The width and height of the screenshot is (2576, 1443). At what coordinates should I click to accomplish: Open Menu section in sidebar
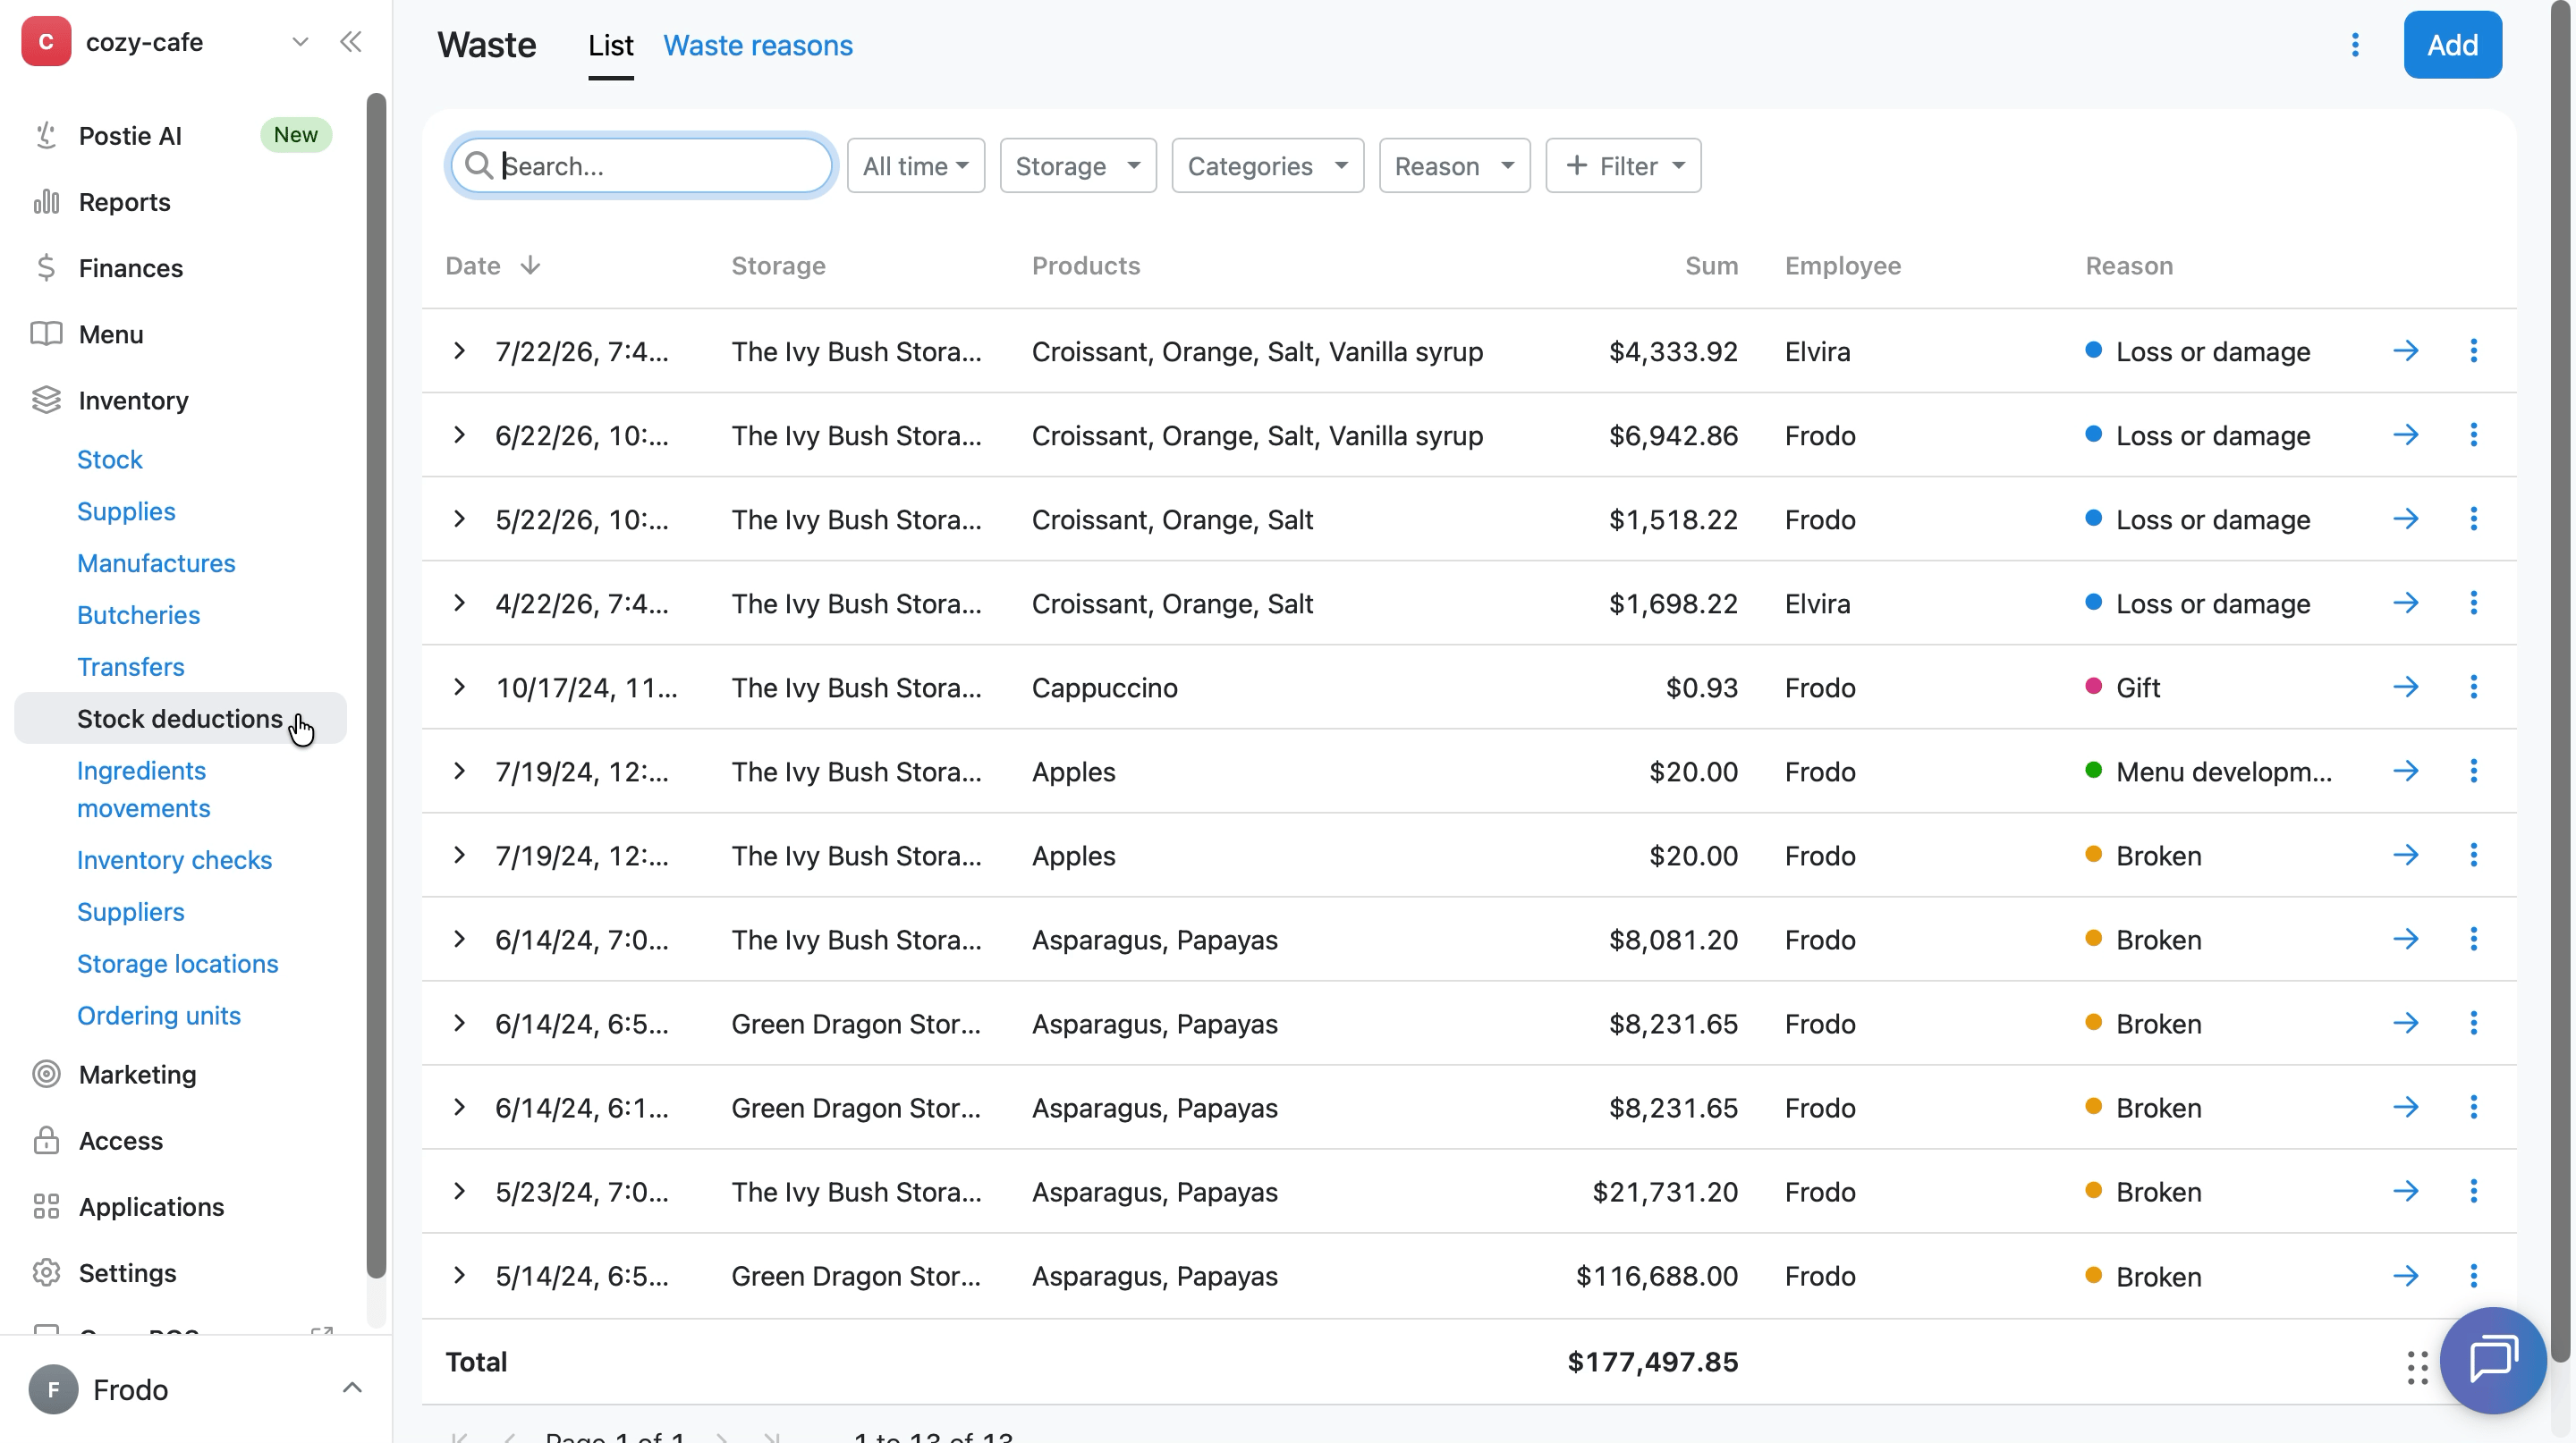pos(110,333)
